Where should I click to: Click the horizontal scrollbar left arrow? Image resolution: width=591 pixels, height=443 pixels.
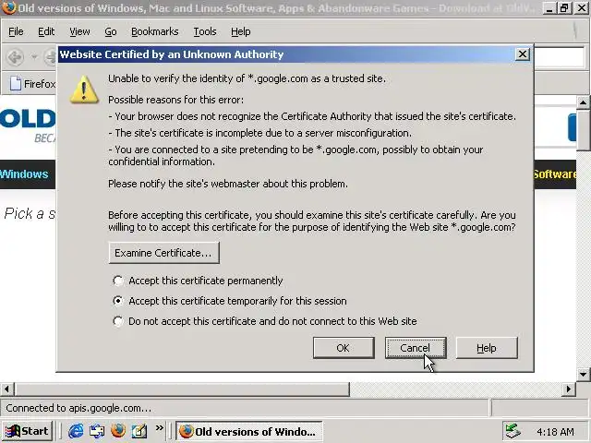[x=7, y=389]
